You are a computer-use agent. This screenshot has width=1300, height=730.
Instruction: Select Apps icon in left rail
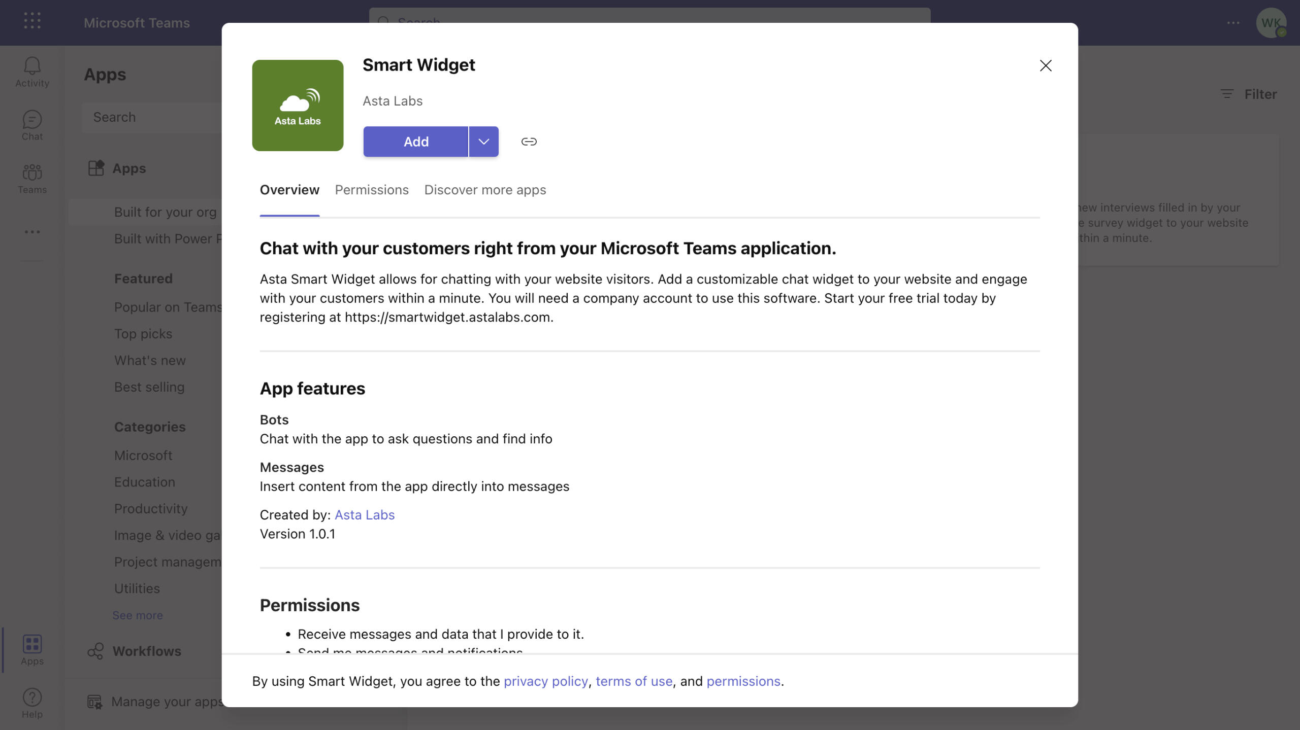[x=32, y=650]
